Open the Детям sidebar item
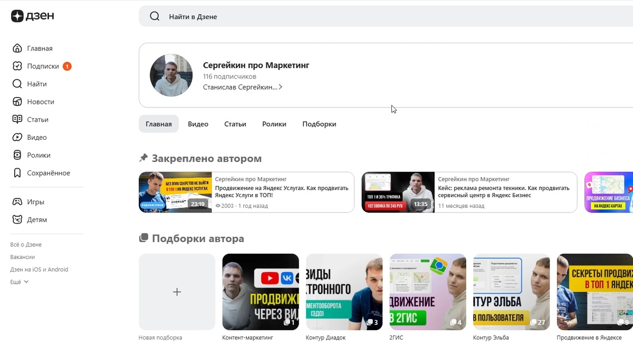This screenshot has width=633, height=348. click(x=37, y=220)
